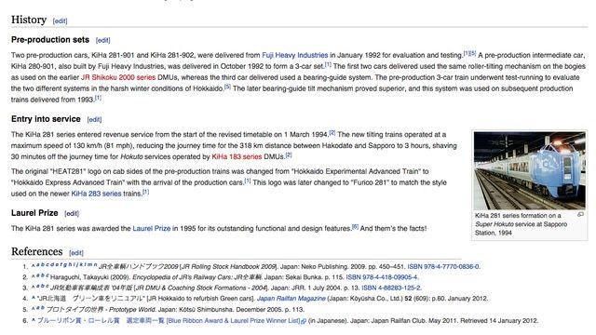Open Blue Ribbon Award & Laurel Prize Winner List

point(234,320)
